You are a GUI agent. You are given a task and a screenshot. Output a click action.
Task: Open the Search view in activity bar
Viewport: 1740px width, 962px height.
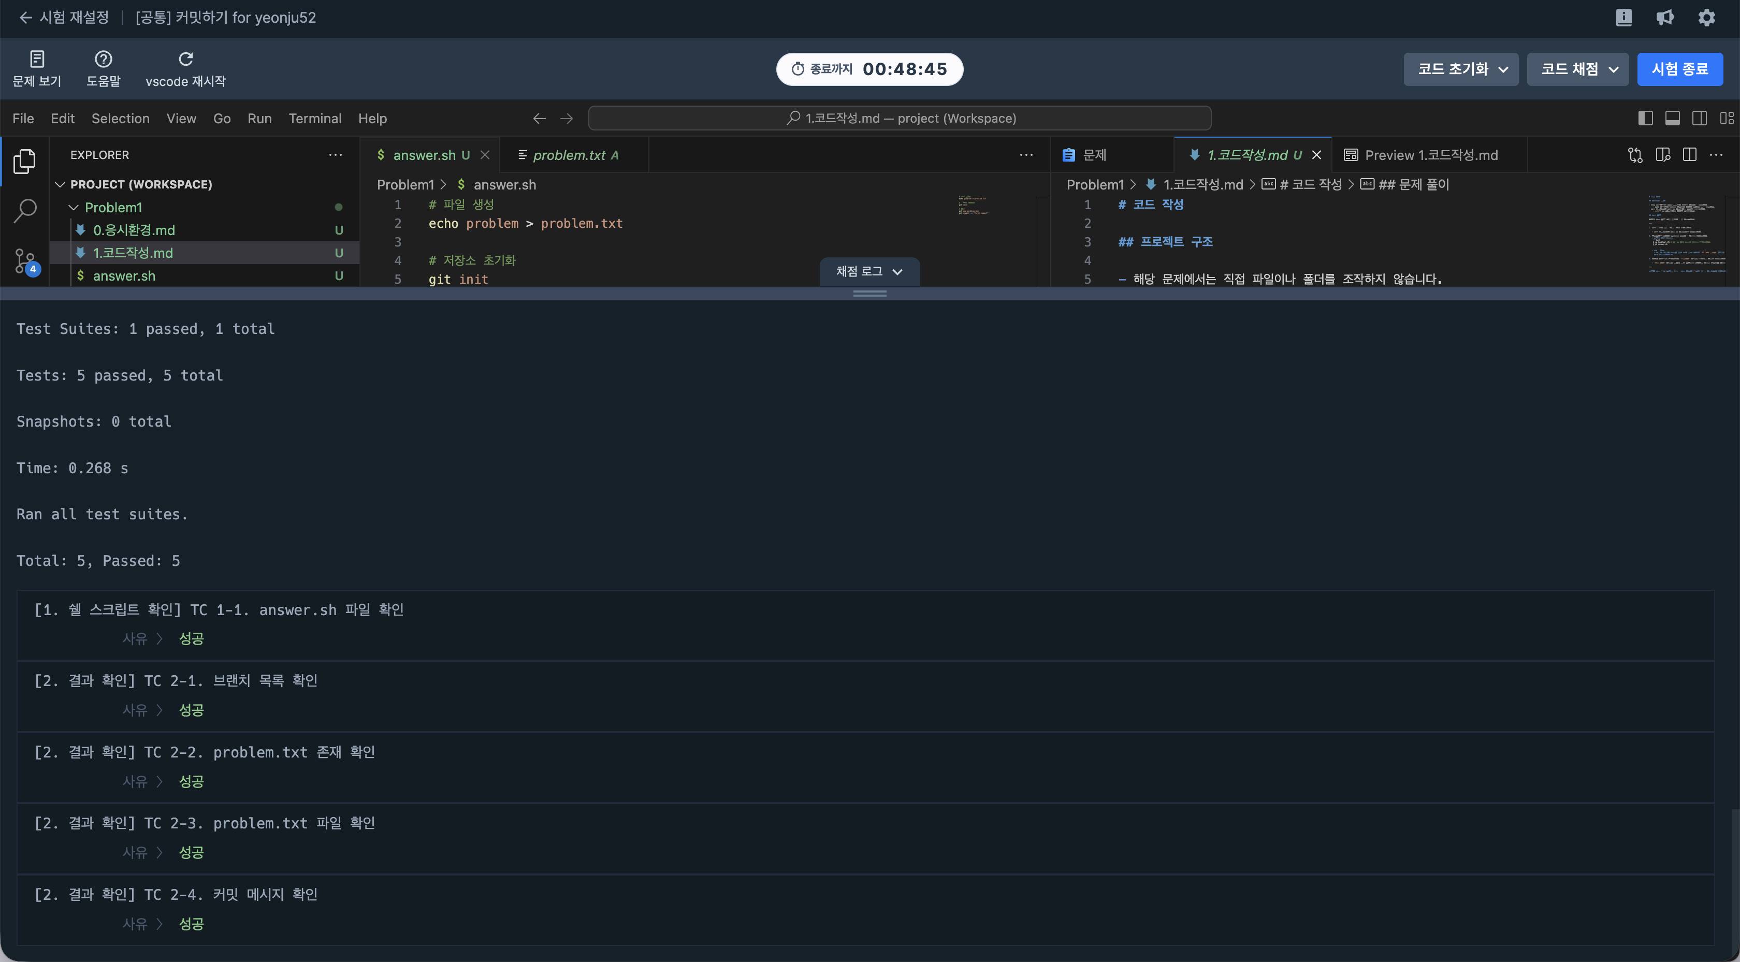point(25,211)
